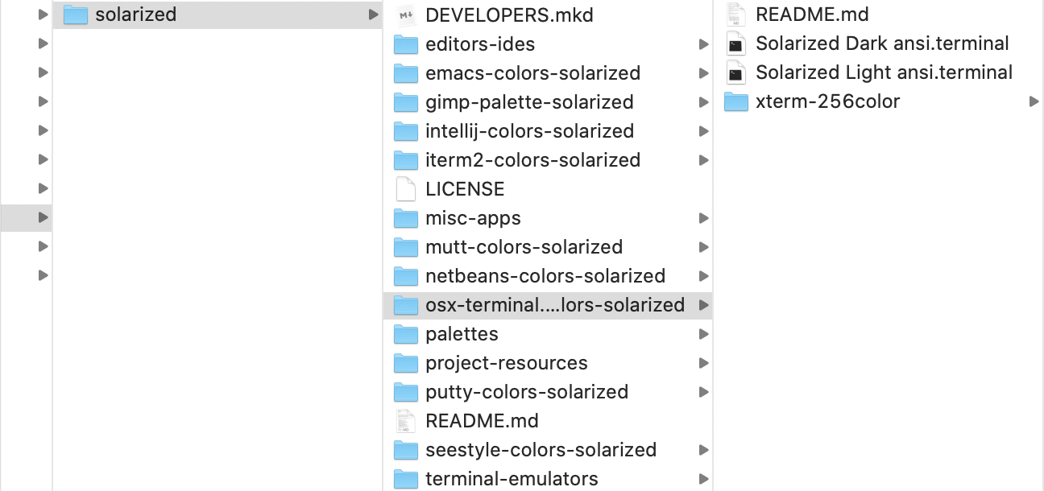This screenshot has width=1044, height=491.
Task: Click the Solarized Dark ansi.terminal file icon
Action: tap(735, 44)
